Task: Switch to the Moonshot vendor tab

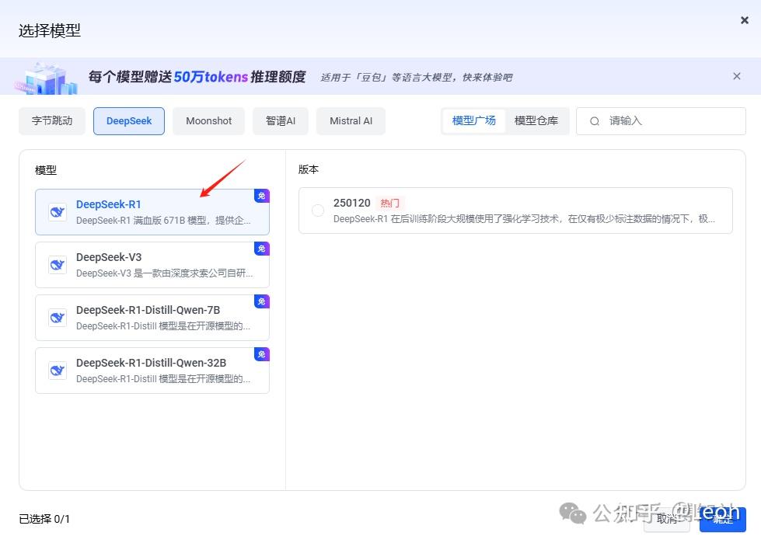Action: (208, 120)
